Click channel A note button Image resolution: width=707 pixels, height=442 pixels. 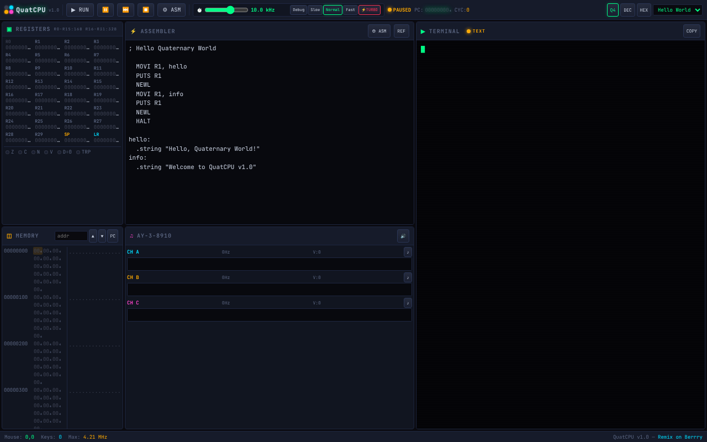point(408,252)
